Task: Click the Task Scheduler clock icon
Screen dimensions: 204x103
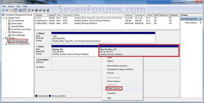Action: click(9, 21)
